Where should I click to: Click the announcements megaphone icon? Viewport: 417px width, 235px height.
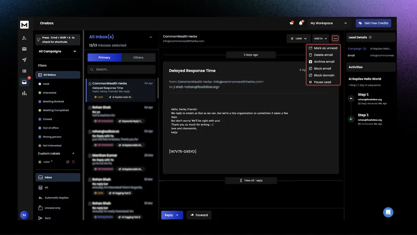point(291,23)
